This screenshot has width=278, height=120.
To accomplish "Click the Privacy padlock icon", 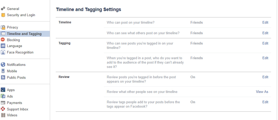I will click(3, 28).
